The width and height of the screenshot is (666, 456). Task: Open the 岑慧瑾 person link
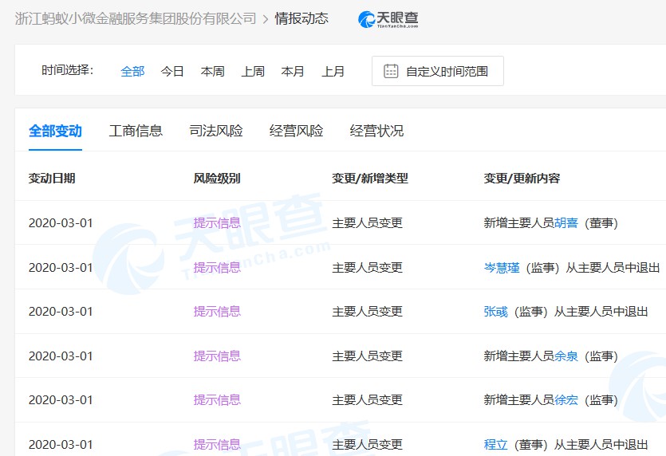coord(502,268)
